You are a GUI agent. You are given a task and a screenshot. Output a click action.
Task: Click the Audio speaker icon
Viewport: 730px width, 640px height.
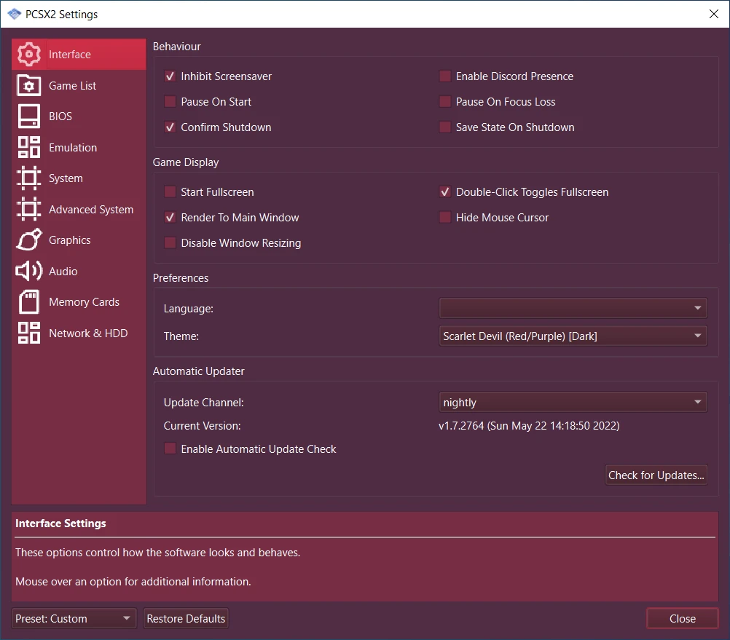pos(29,272)
